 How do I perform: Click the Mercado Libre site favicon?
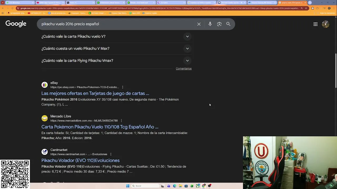44,118
